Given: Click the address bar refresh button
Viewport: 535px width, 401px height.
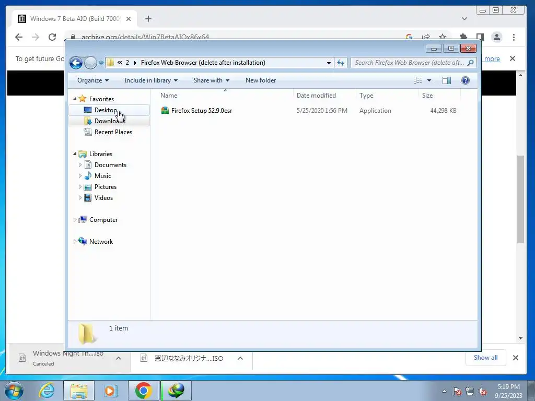Looking at the screenshot, I should [x=341, y=63].
